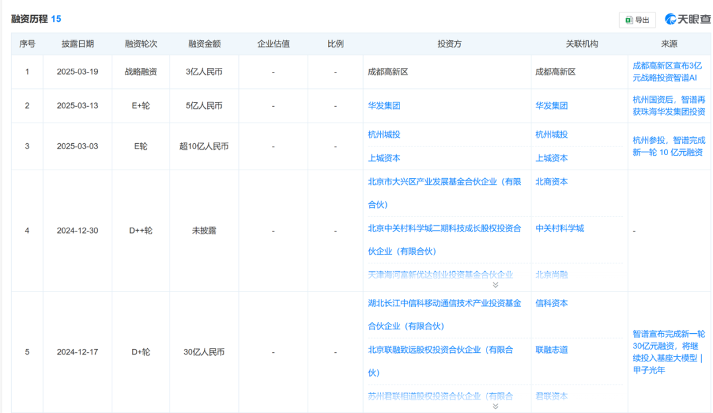Open 杭州城投 investor link

point(384,135)
